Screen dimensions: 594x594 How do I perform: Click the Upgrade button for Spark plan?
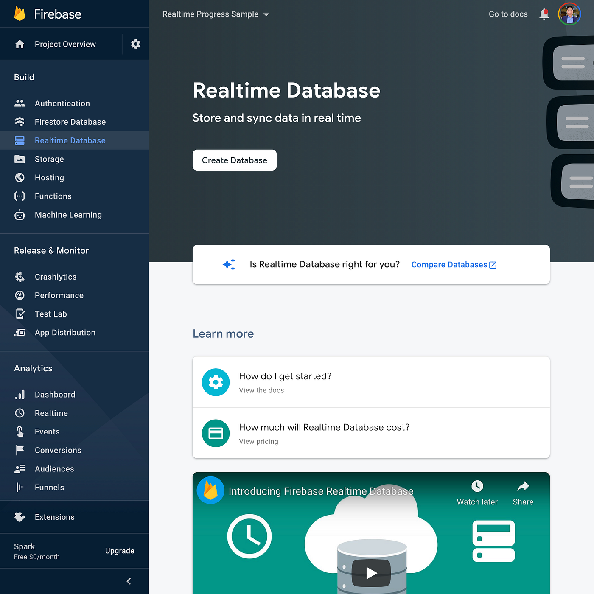119,550
